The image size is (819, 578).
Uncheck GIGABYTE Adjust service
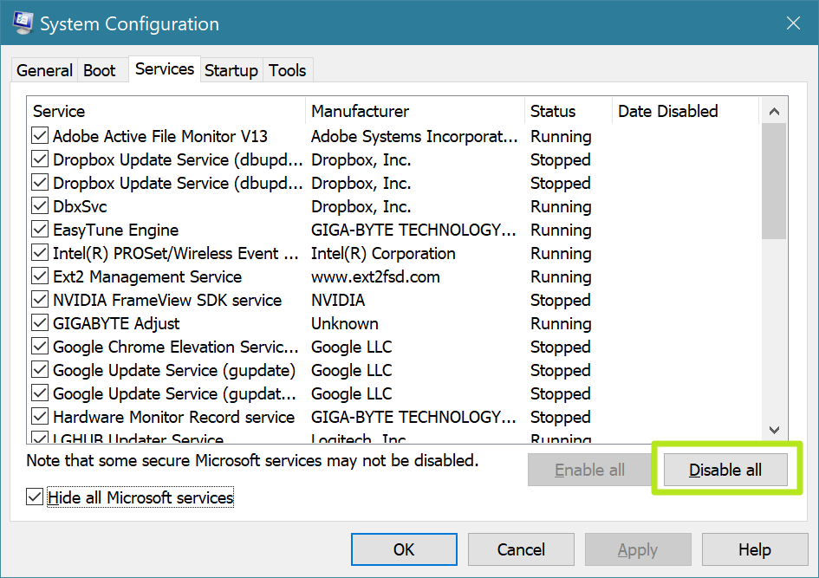pyautogui.click(x=39, y=323)
